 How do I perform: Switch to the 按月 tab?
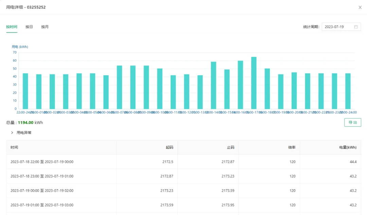tap(45, 27)
